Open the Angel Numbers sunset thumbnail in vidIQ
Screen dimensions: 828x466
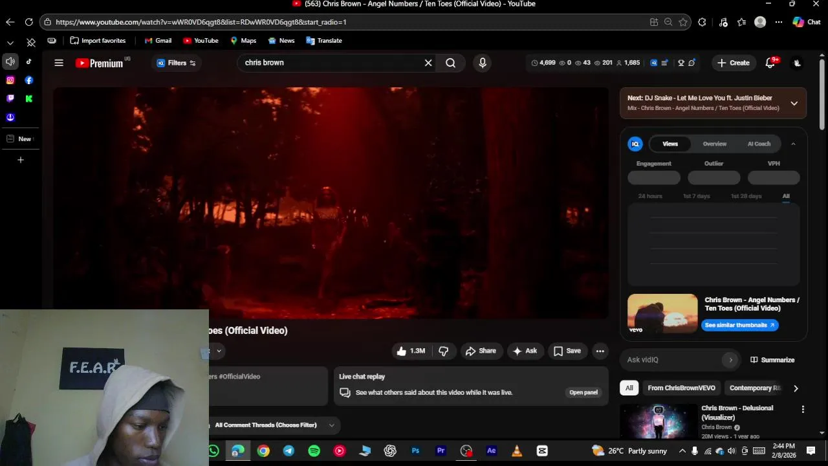pyautogui.click(x=662, y=314)
